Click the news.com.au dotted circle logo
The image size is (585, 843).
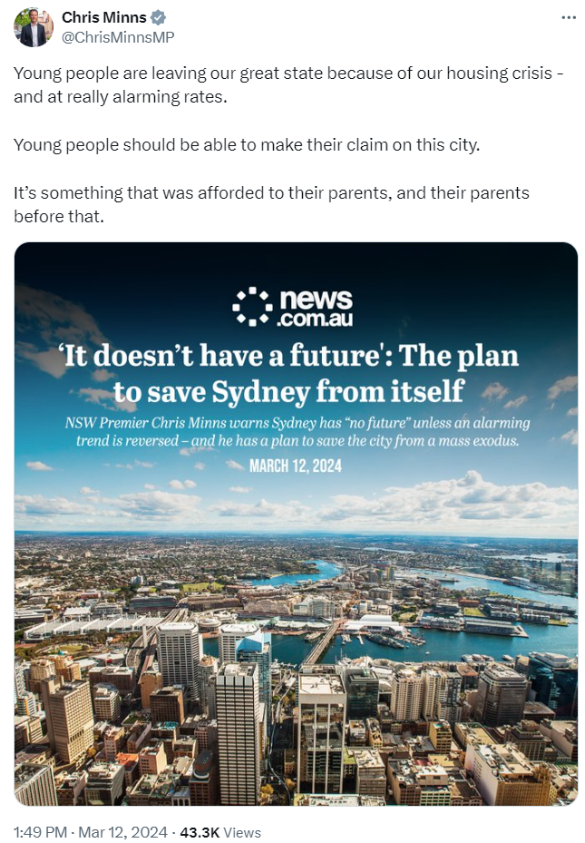pyautogui.click(x=252, y=307)
